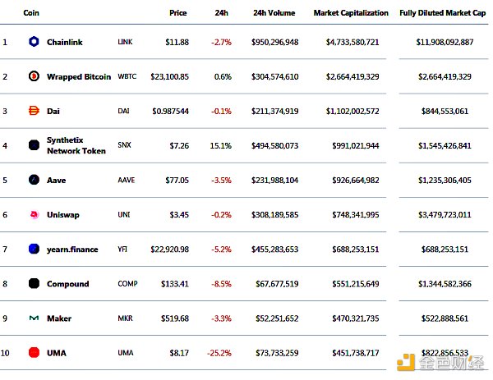This screenshot has height=380, width=493.
Task: Sort by the Price column header
Action: click(177, 14)
